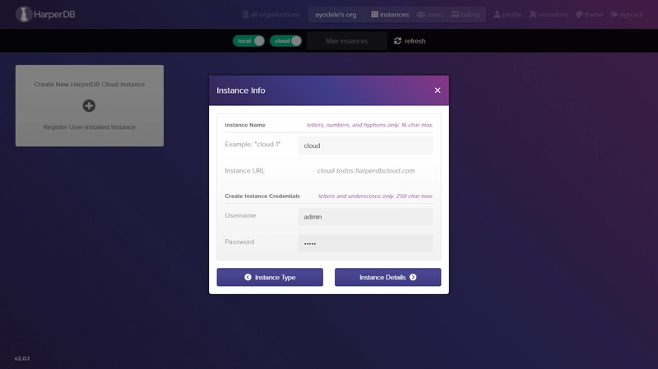Go back to Instance Type

point(270,277)
